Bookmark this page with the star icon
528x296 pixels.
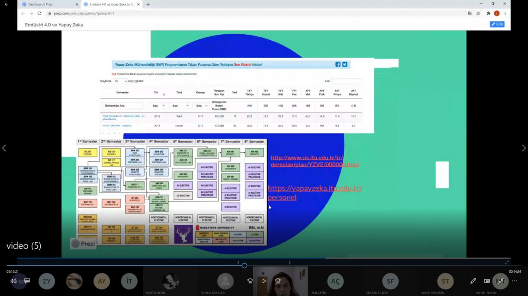(478, 13)
